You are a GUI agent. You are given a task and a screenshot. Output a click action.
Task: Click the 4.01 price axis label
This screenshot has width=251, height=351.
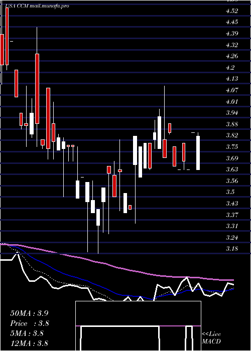[x=232, y=102]
